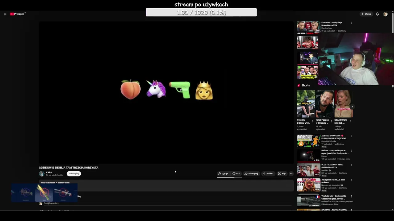The image size is (394, 221).
Task: Dislike the video (917)
Action: click(236, 174)
